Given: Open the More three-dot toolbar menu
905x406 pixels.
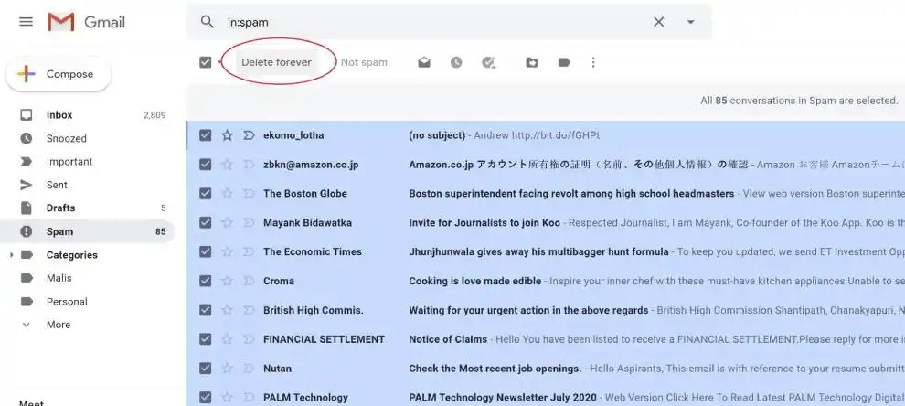Looking at the screenshot, I should point(593,62).
